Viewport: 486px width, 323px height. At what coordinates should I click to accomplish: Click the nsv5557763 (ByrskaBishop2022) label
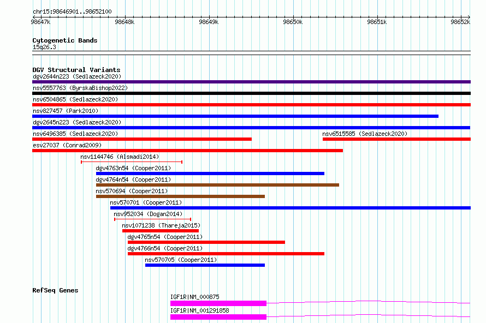pos(80,88)
